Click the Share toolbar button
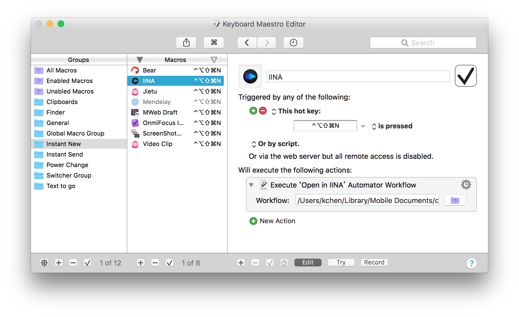Viewport: 519px width, 317px height. 186,43
